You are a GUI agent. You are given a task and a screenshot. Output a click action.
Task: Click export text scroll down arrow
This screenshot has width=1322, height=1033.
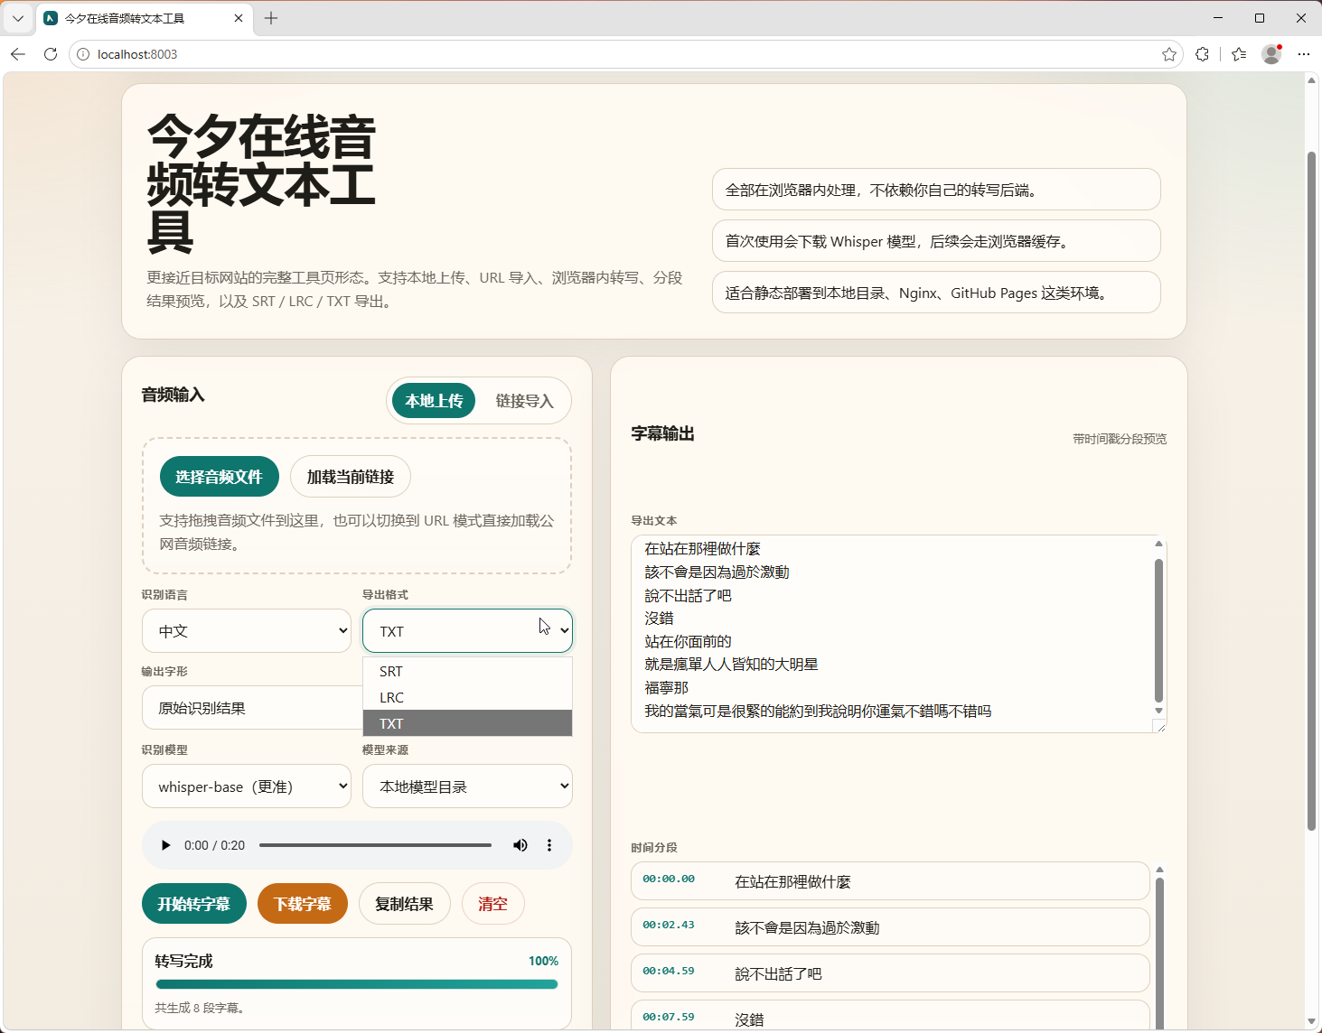[x=1158, y=712]
